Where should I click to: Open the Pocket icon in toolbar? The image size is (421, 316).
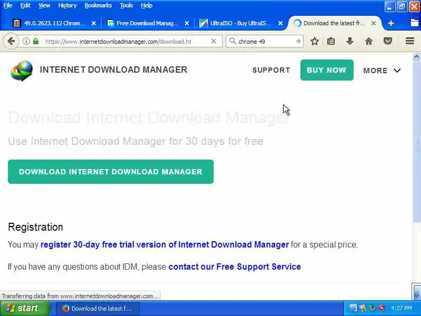(x=388, y=41)
